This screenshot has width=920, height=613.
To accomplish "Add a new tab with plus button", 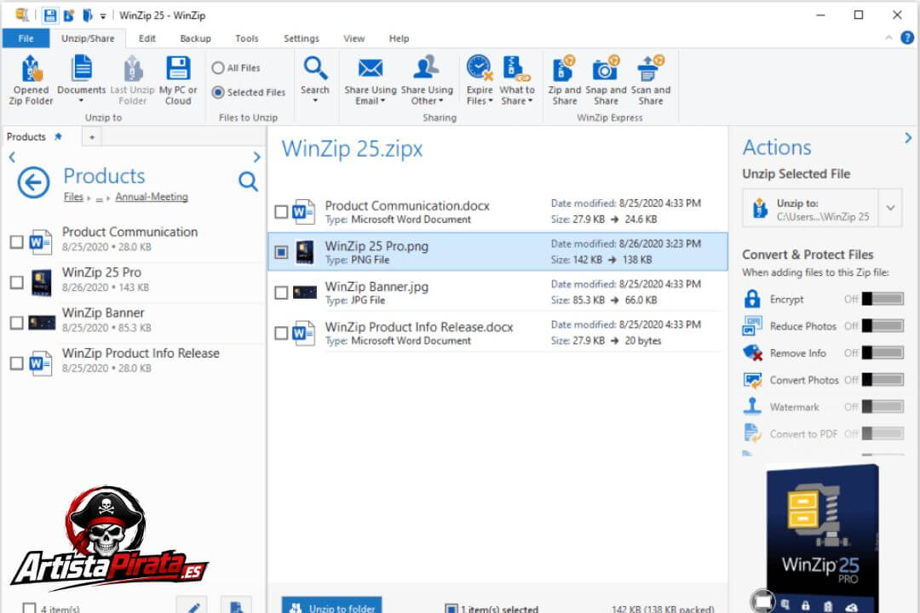I will 91,137.
